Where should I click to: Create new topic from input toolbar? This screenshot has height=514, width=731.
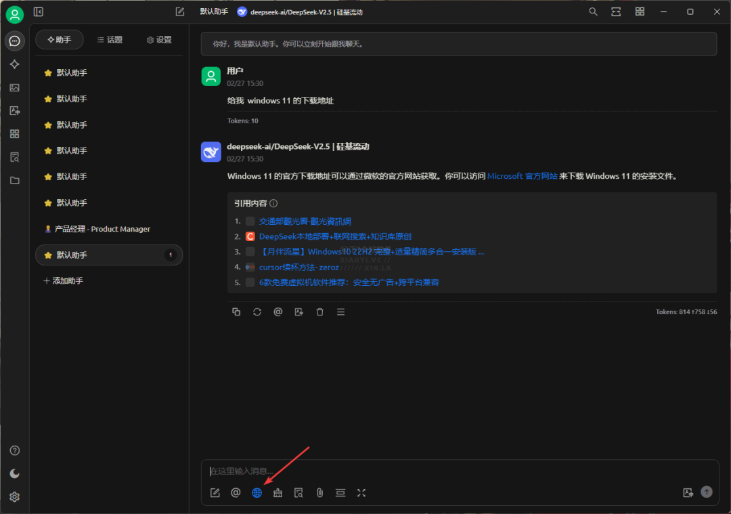(x=215, y=492)
